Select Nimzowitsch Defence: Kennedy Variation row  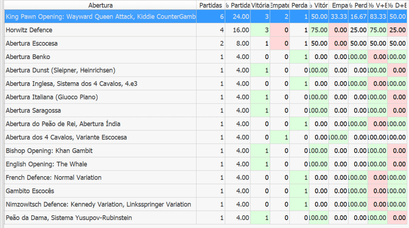click(98, 204)
